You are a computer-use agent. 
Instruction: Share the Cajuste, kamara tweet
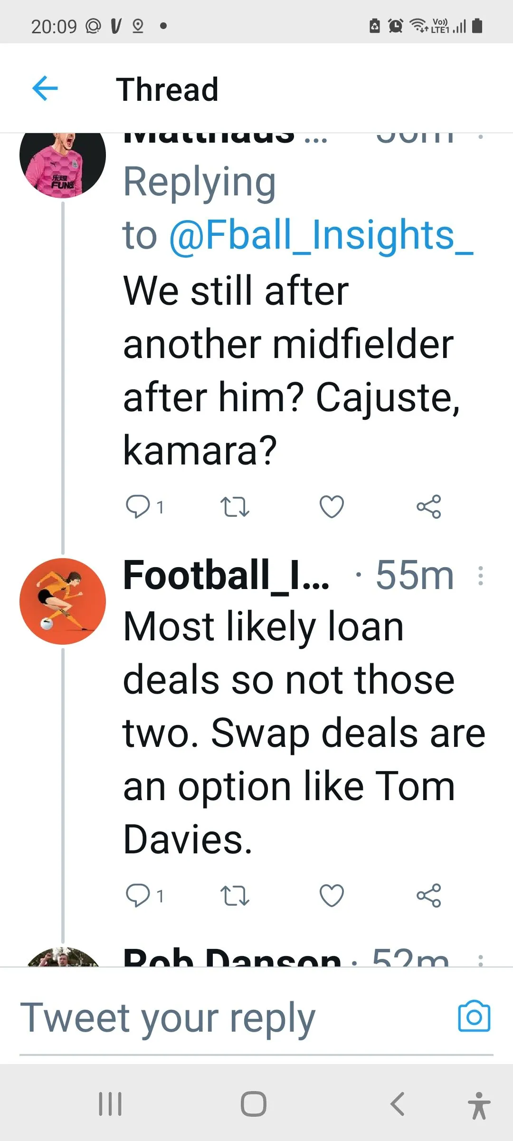[x=428, y=507]
